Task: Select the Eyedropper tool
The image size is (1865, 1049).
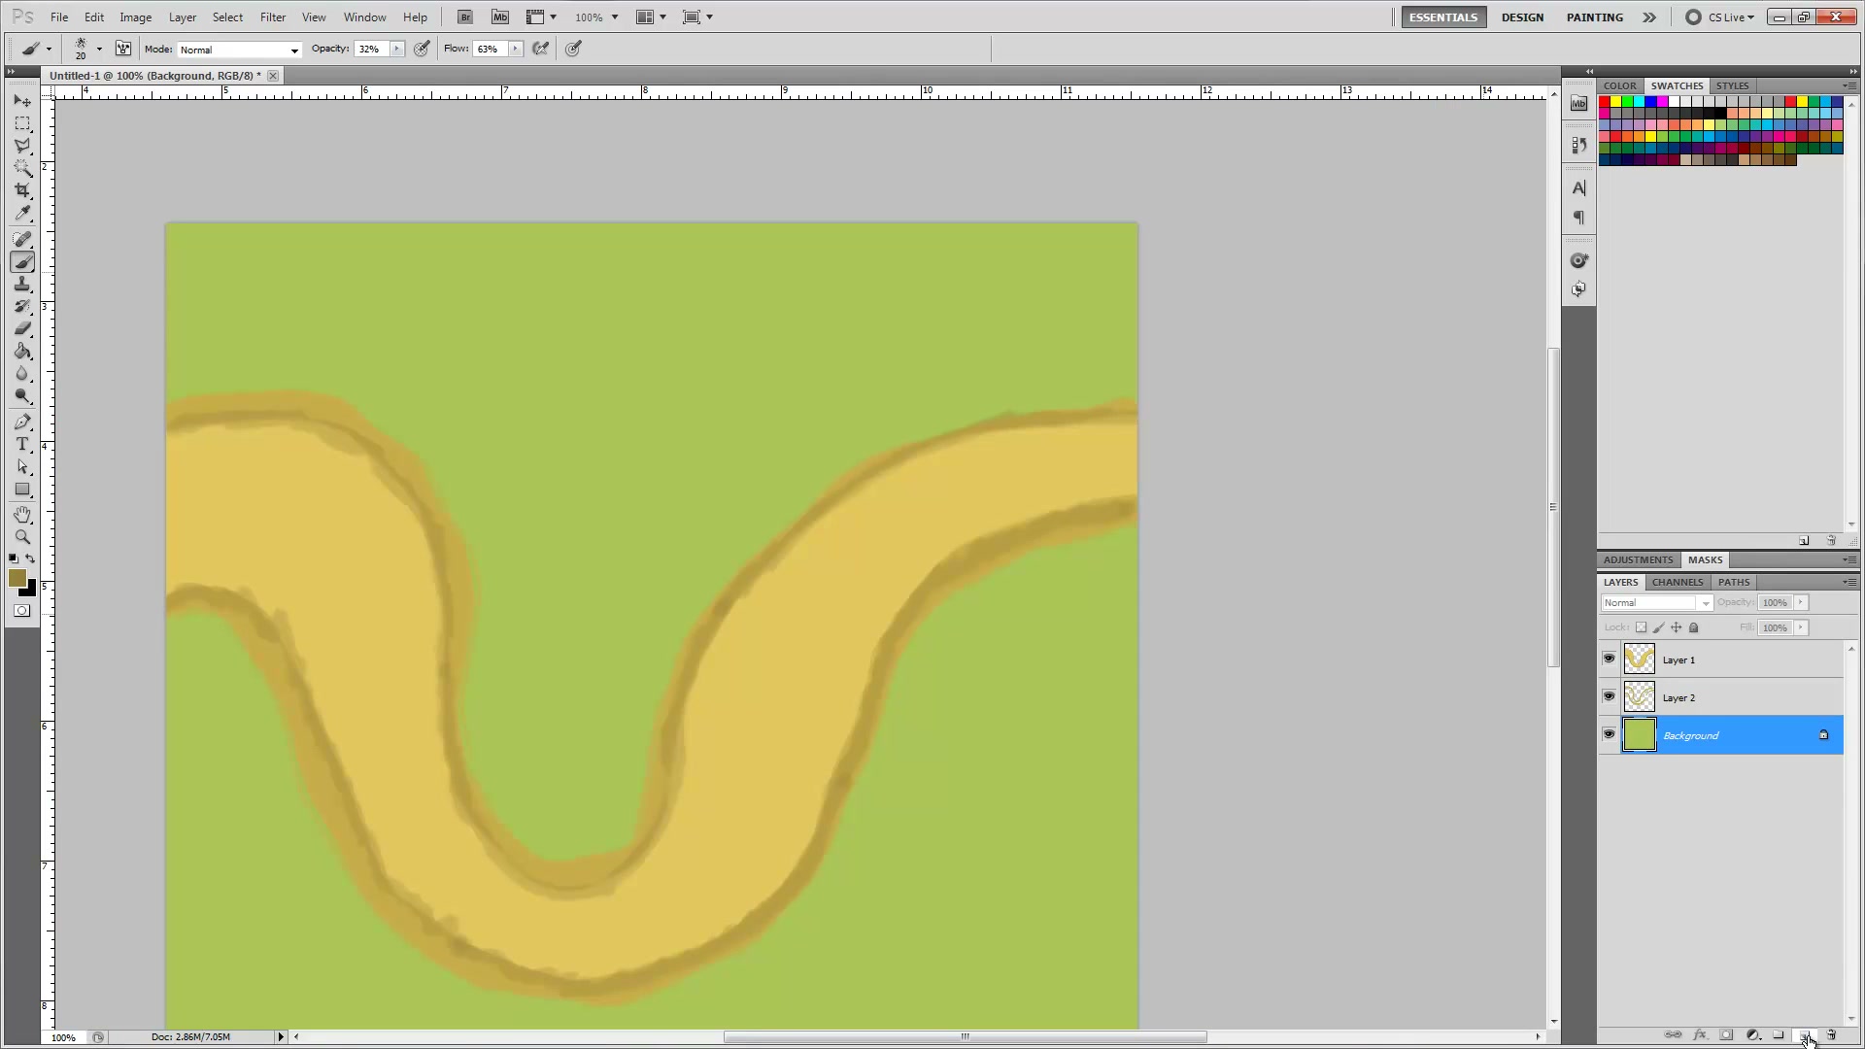Action: [x=22, y=215]
